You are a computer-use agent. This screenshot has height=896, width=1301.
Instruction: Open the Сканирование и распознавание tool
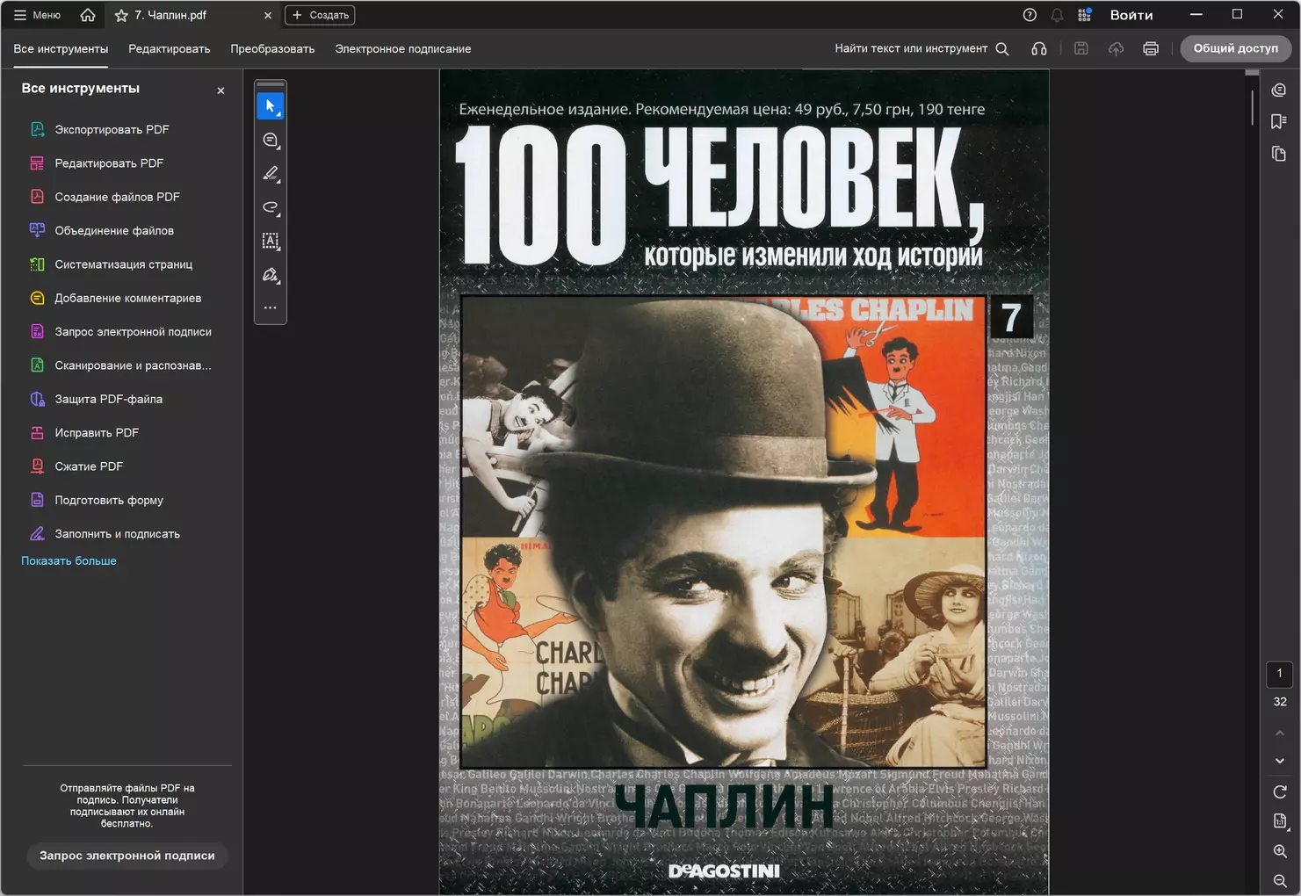pyautogui.click(x=121, y=365)
